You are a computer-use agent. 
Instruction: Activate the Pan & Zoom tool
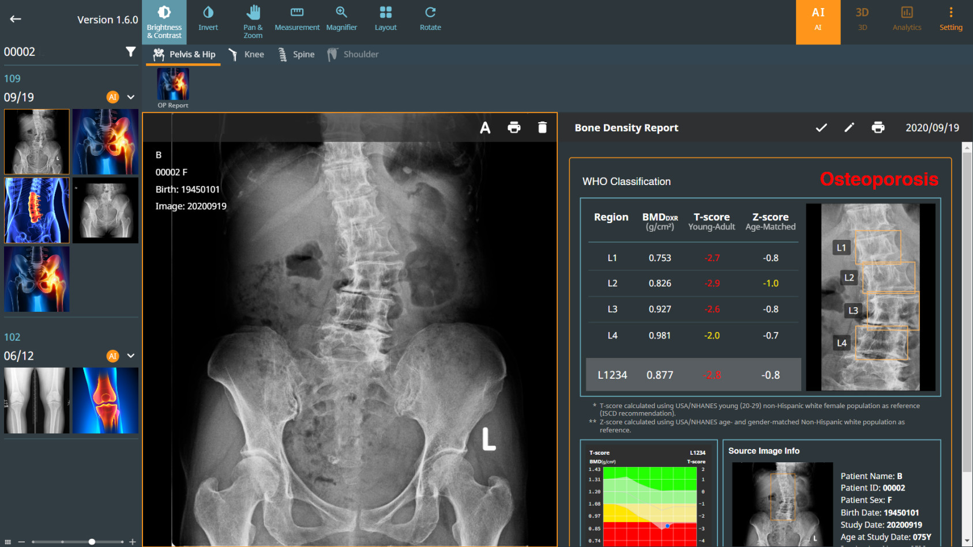click(x=253, y=22)
